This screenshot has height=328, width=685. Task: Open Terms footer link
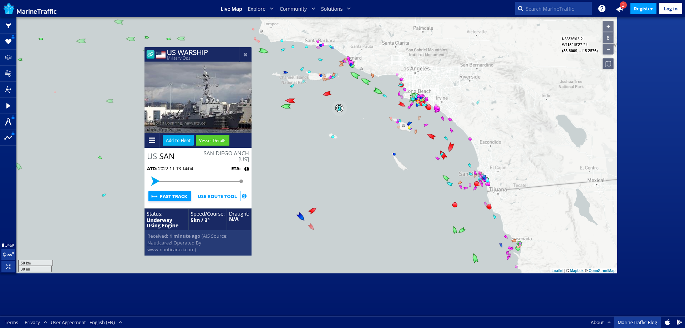(11, 322)
